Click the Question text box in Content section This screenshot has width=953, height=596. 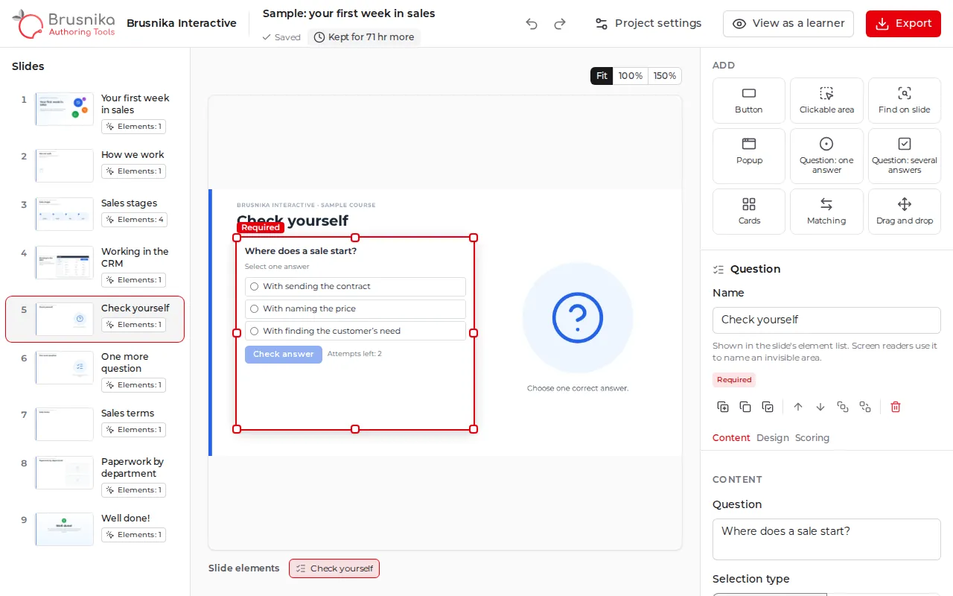pos(826,539)
